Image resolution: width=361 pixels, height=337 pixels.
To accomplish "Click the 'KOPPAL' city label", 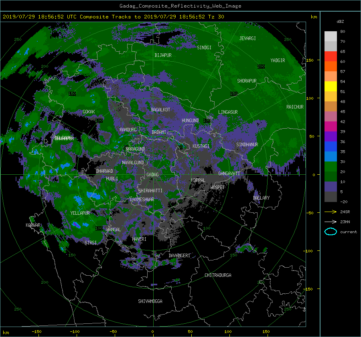I will [198, 180].
